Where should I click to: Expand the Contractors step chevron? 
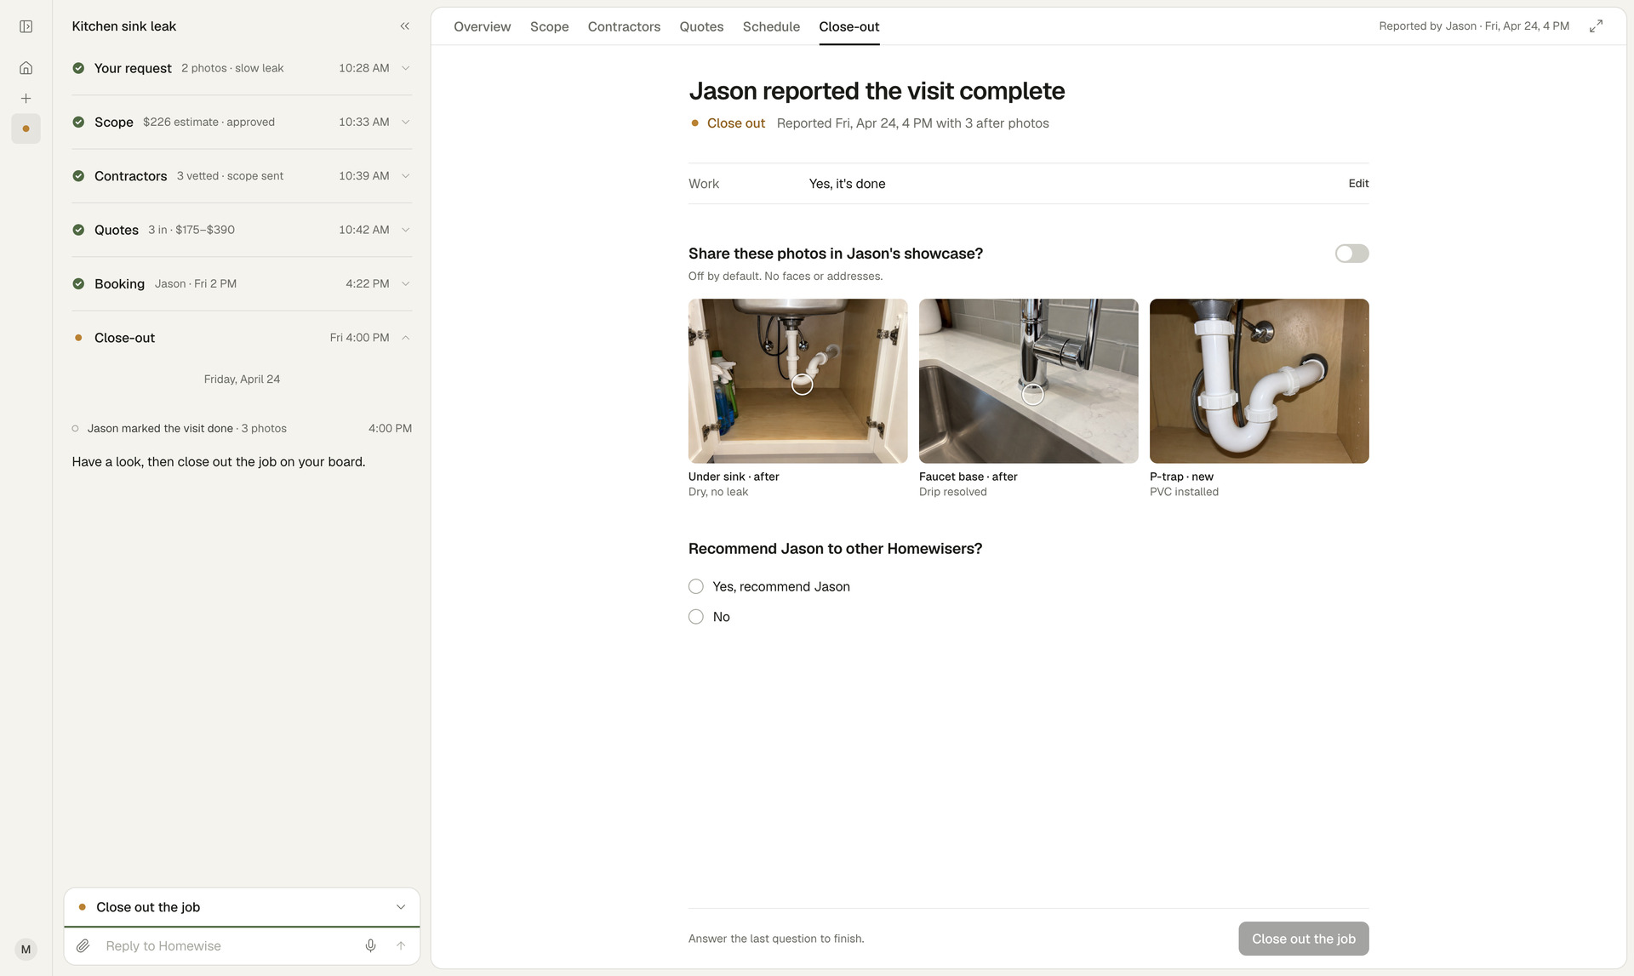click(405, 176)
